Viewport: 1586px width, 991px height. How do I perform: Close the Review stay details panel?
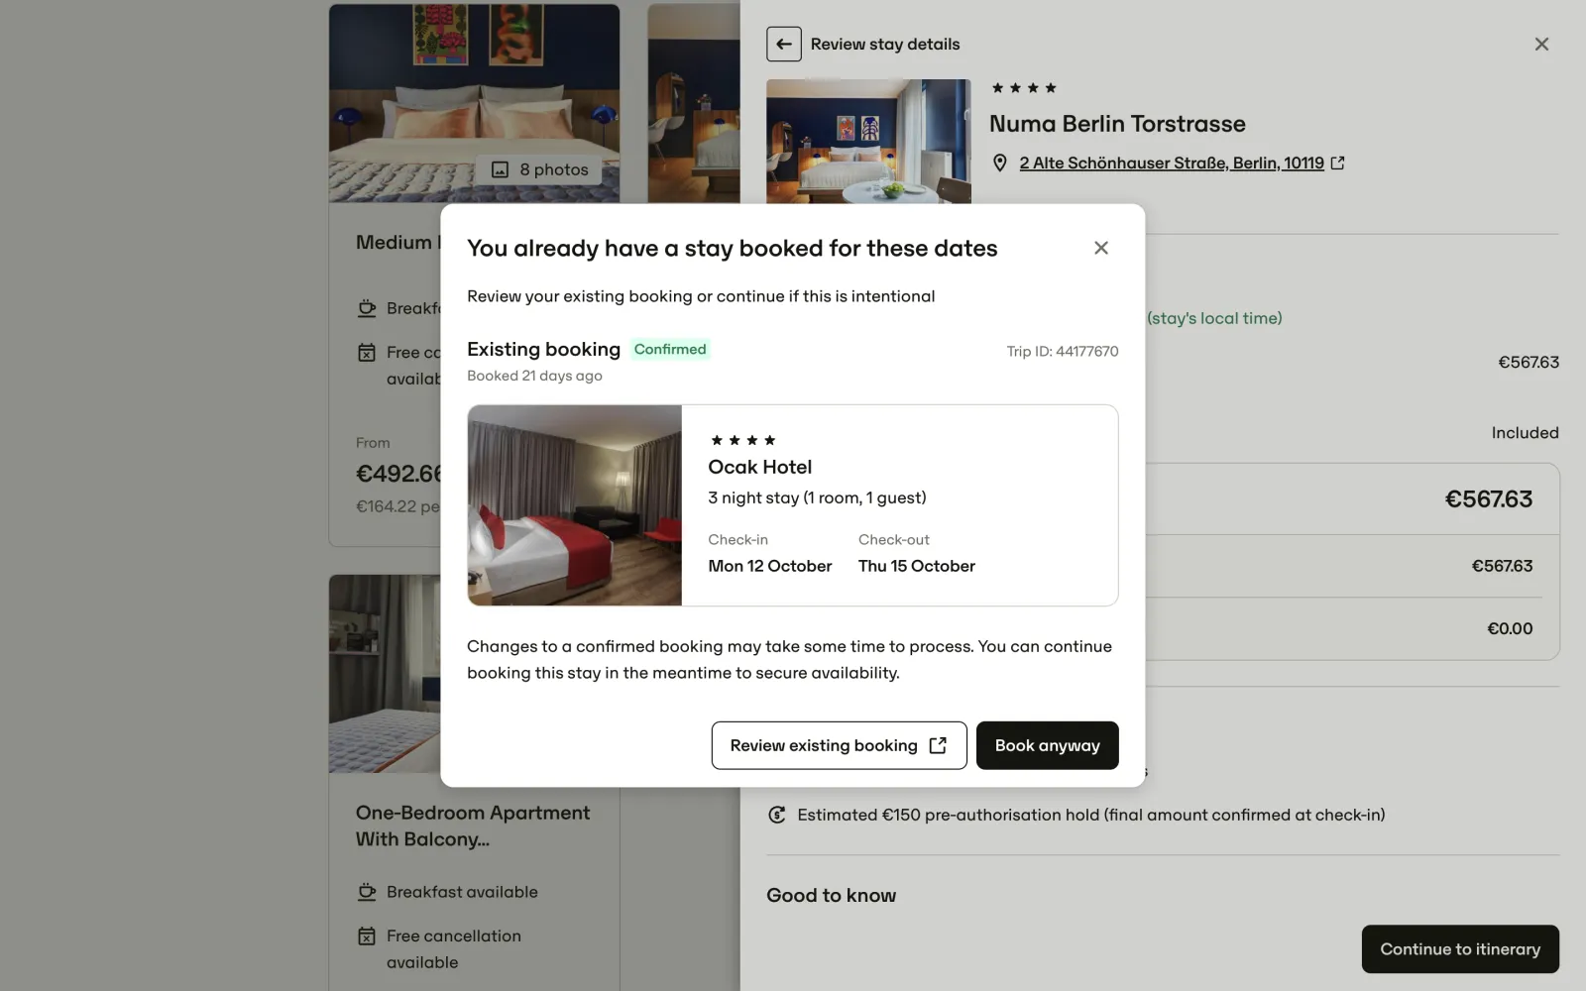coord(1541,44)
